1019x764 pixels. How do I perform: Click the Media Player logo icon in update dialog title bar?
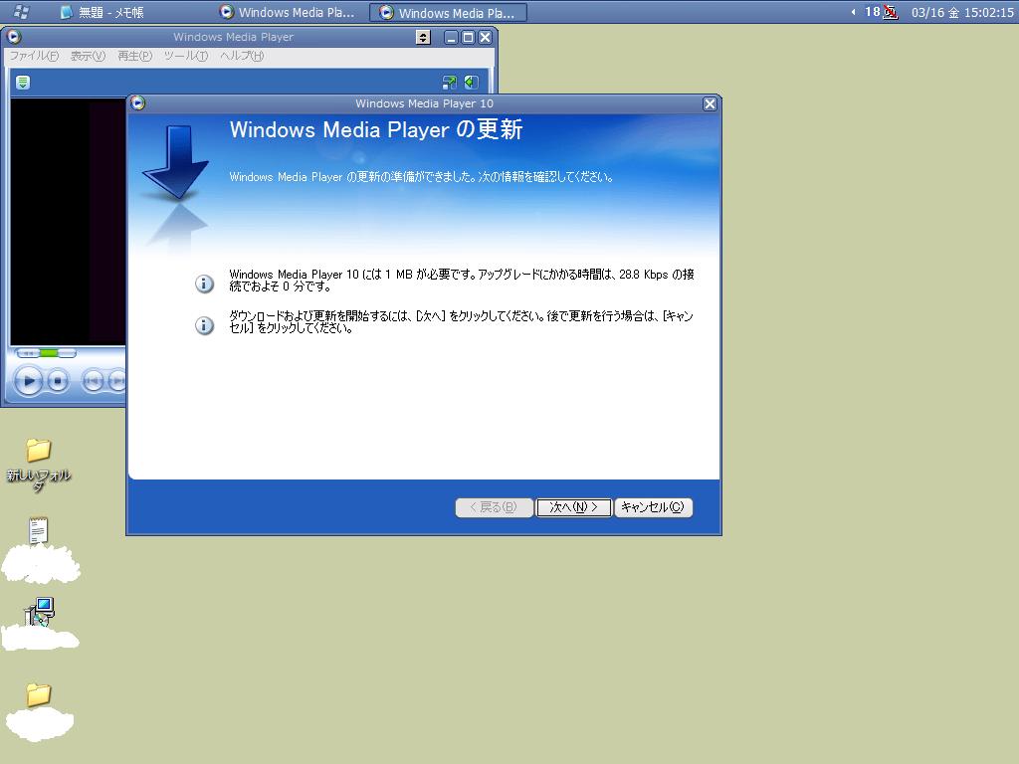[x=137, y=102]
